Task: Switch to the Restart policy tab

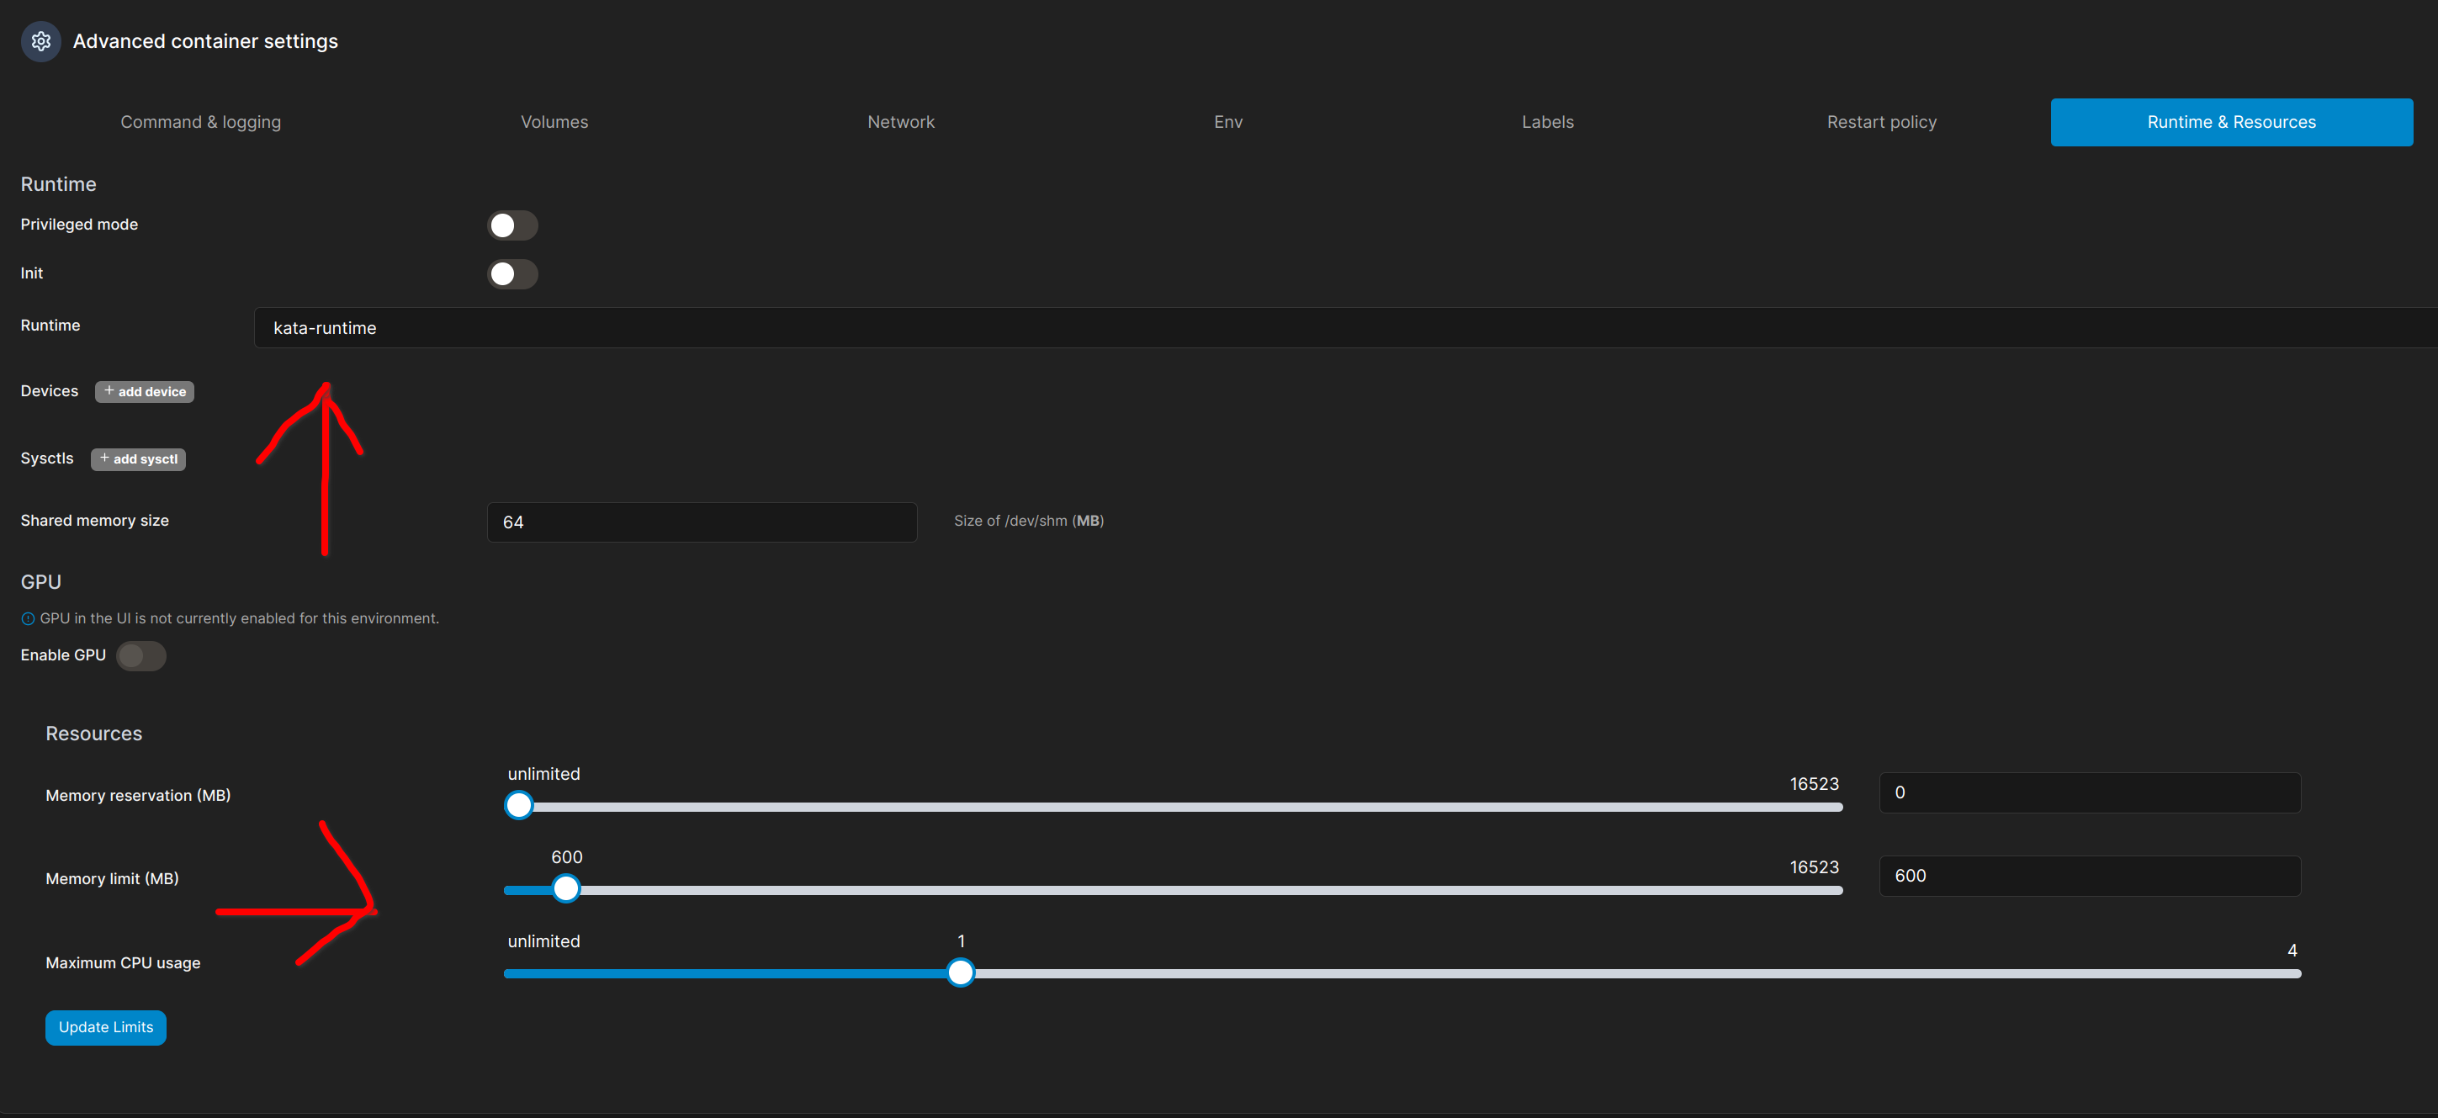Action: (1880, 122)
